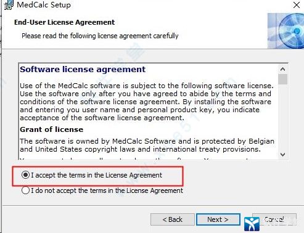Click the MedCalc Setup installer icon in title bar

tap(9, 5)
